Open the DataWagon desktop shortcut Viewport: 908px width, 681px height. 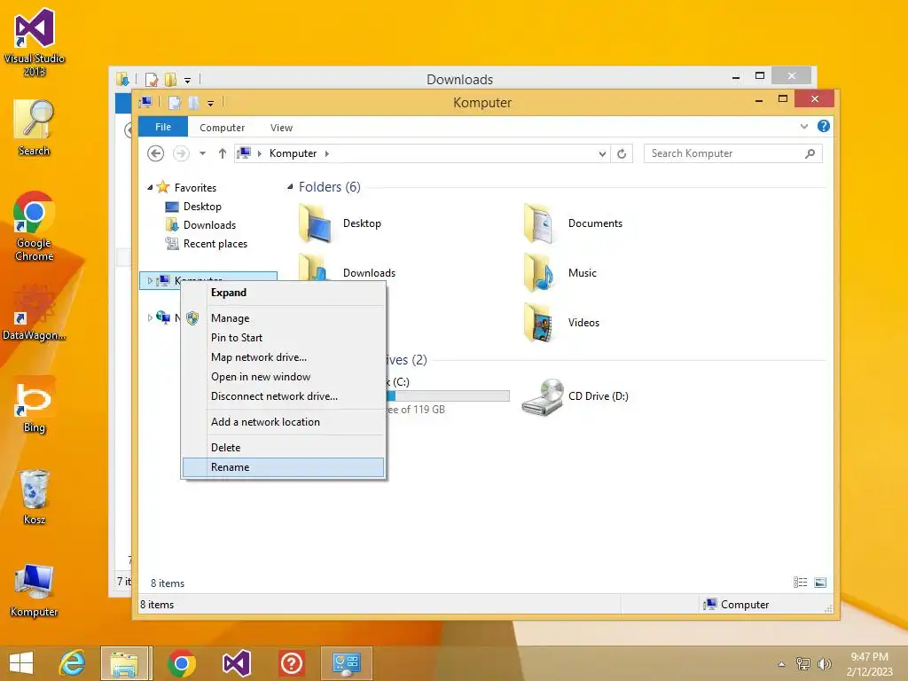(x=35, y=313)
